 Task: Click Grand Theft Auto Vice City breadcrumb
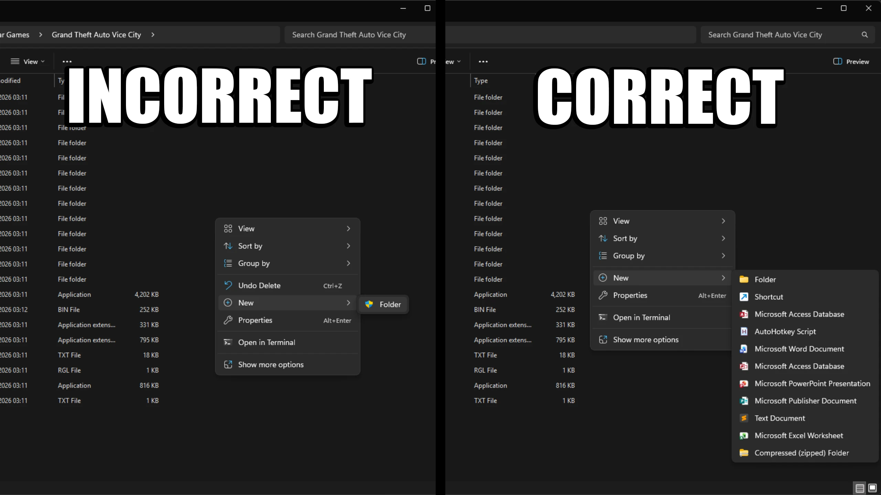(x=96, y=35)
